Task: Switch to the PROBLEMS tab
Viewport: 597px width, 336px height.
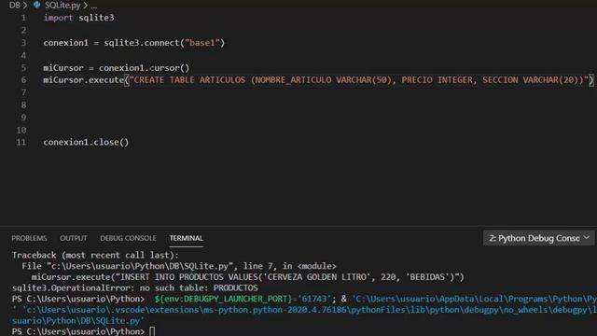Action: coord(29,238)
